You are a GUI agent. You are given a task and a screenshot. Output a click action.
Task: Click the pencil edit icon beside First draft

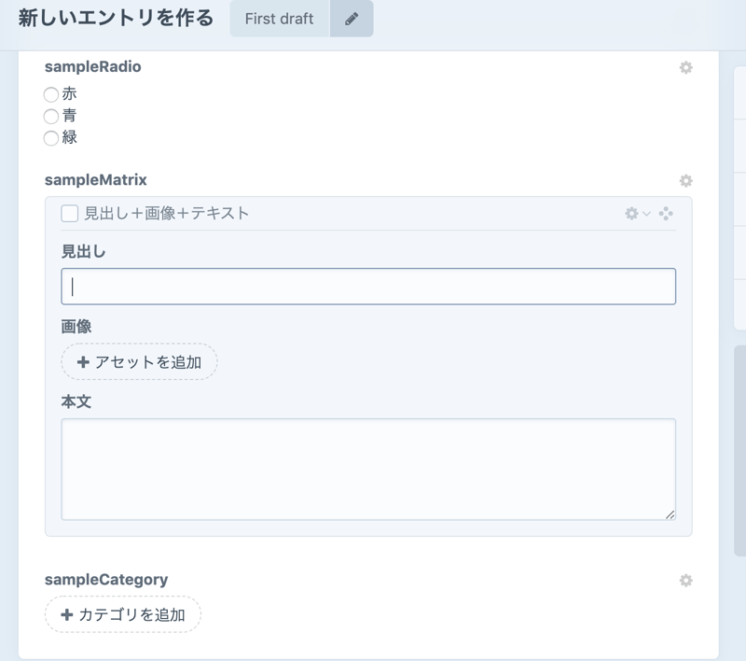click(352, 19)
